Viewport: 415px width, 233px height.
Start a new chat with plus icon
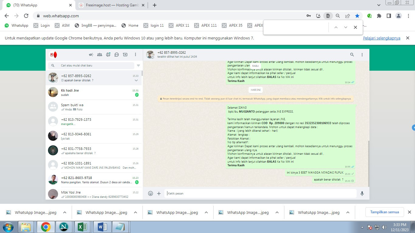[125, 55]
